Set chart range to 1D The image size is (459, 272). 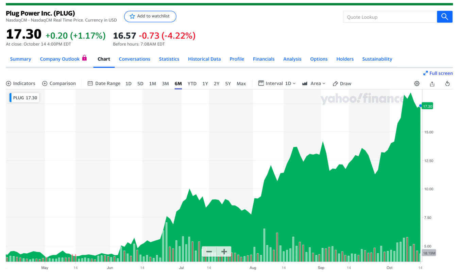pyautogui.click(x=128, y=83)
